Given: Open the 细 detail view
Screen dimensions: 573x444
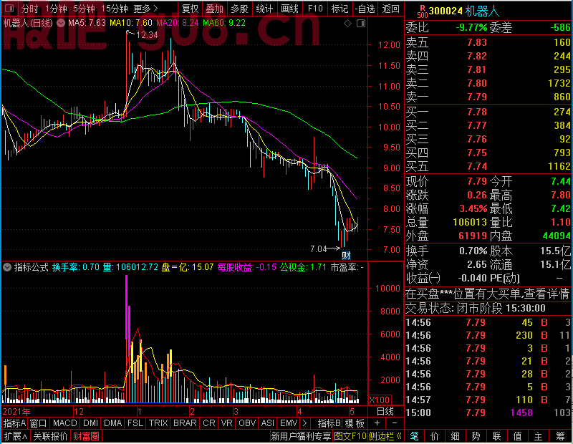Looking at the screenshot, I should pos(456,435).
